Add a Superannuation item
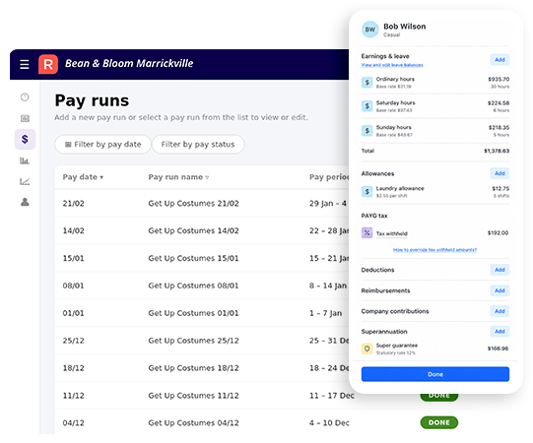 pyautogui.click(x=500, y=331)
